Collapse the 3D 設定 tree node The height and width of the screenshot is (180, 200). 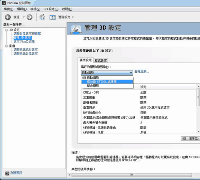click(x=6, y=30)
